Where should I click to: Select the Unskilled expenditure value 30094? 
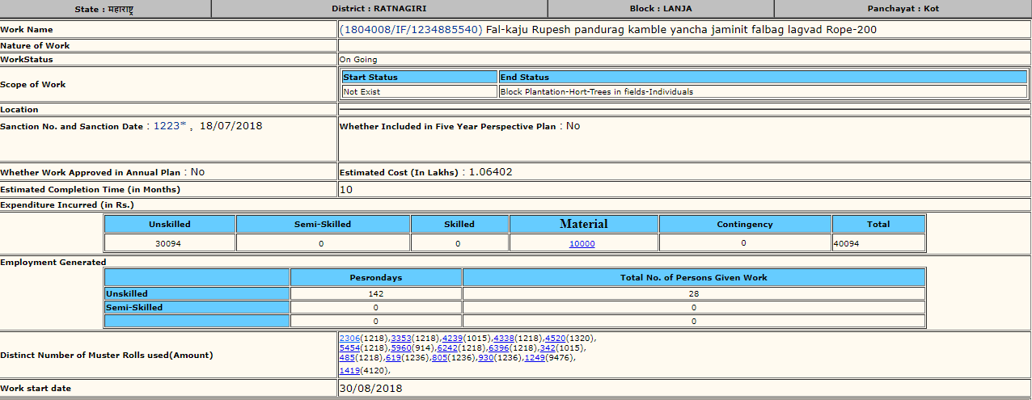[169, 243]
